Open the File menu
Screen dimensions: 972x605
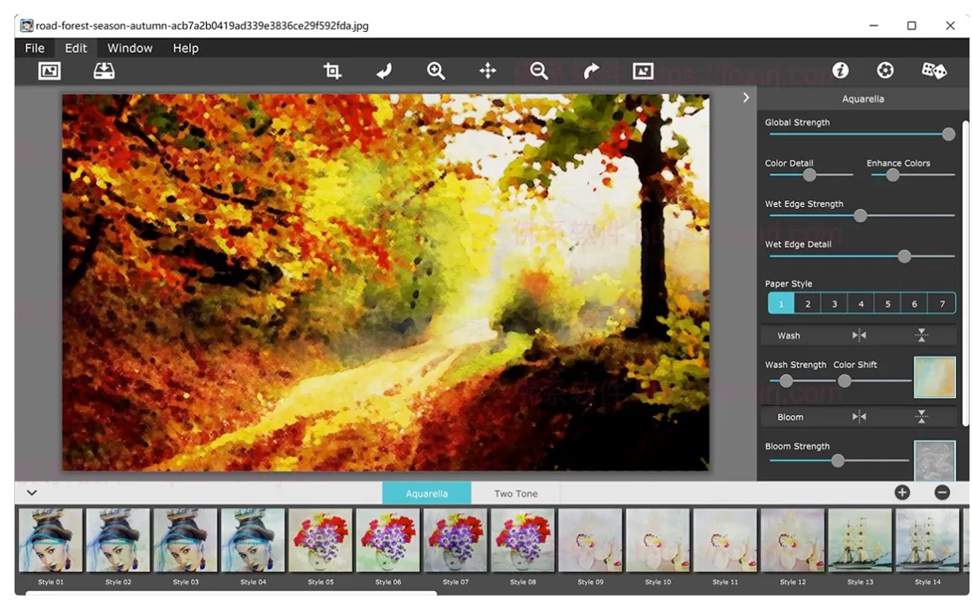point(35,48)
